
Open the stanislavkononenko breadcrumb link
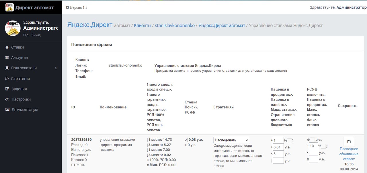175,26
